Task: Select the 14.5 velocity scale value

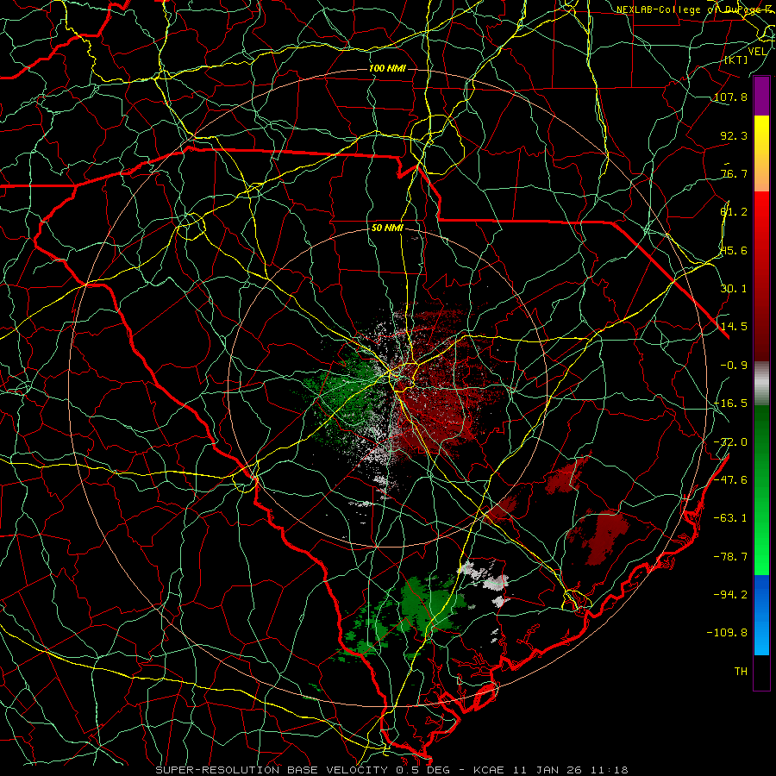Action: click(734, 327)
